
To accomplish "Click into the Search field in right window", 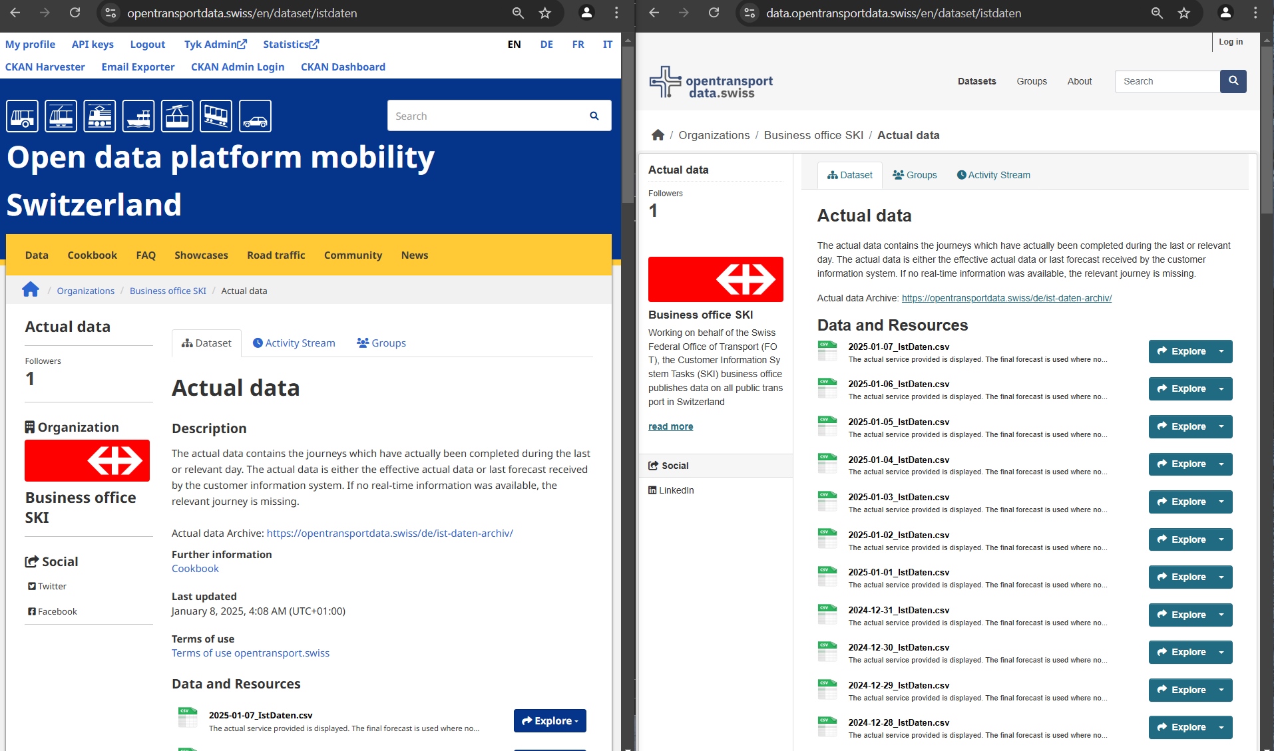I will (x=1168, y=81).
